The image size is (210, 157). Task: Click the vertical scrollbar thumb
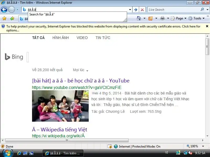tap(207, 47)
